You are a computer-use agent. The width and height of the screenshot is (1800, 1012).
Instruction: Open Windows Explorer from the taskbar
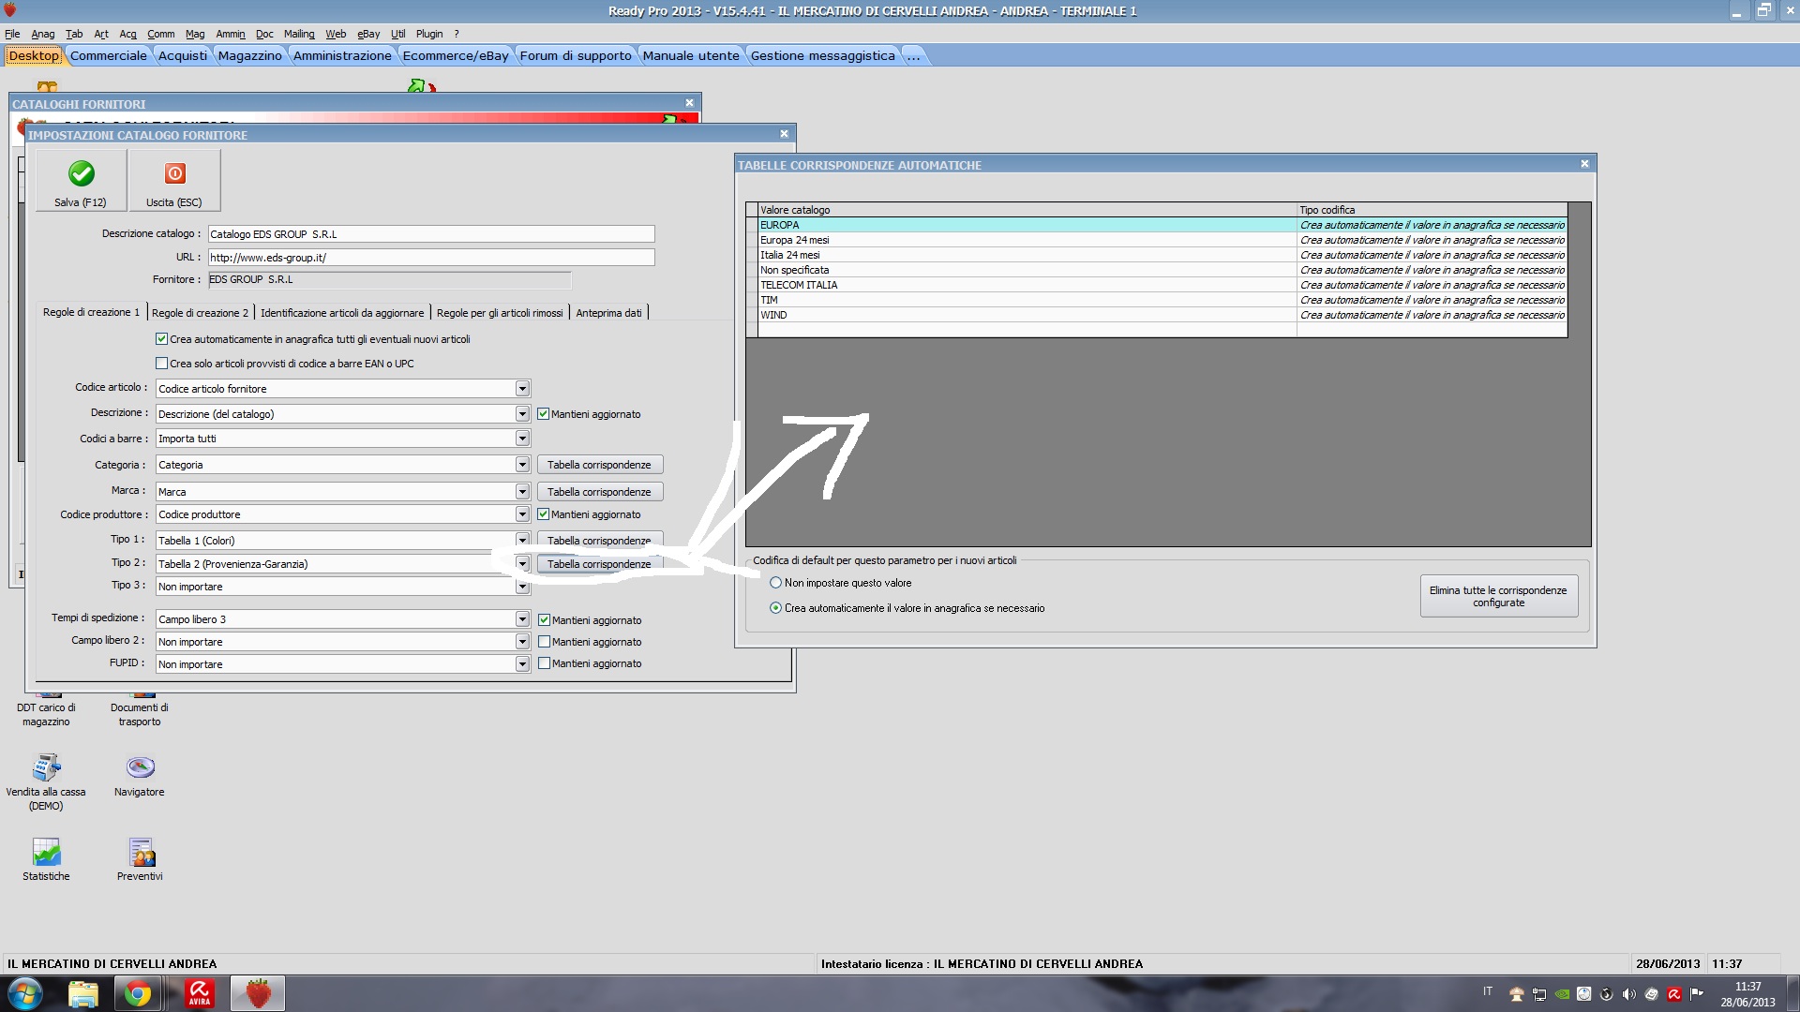[83, 993]
